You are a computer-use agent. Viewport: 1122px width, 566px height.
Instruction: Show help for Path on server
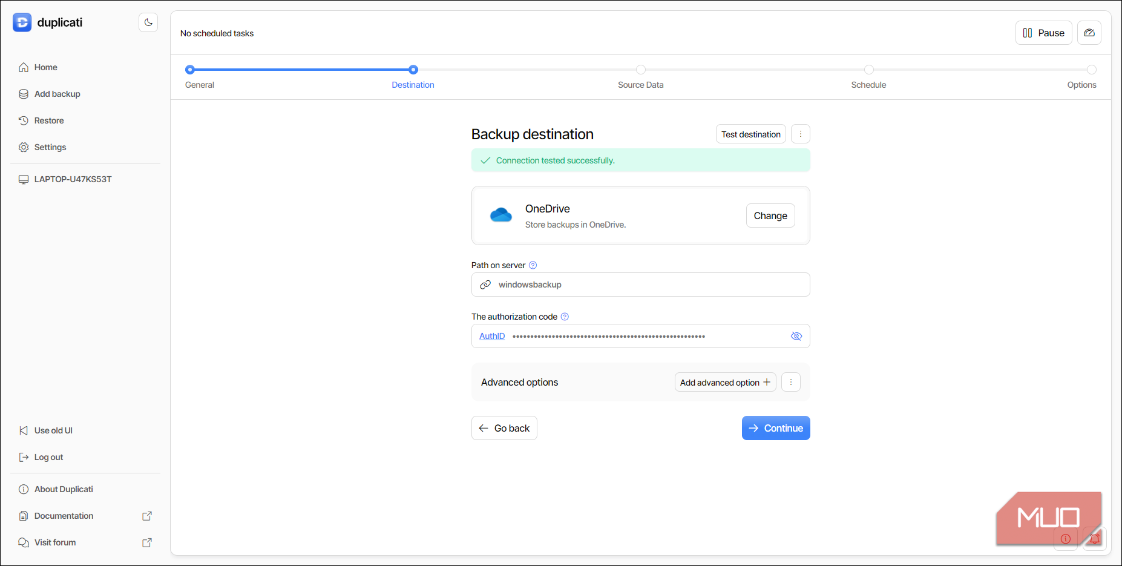pyautogui.click(x=533, y=265)
